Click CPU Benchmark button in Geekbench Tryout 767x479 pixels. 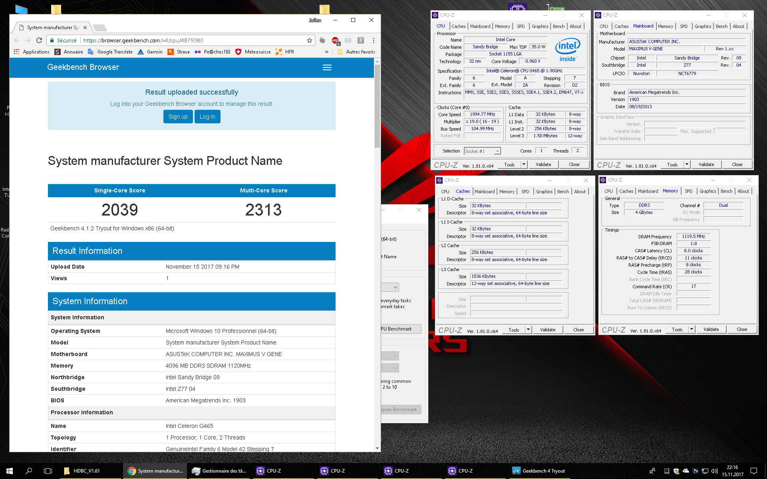pyautogui.click(x=401, y=329)
